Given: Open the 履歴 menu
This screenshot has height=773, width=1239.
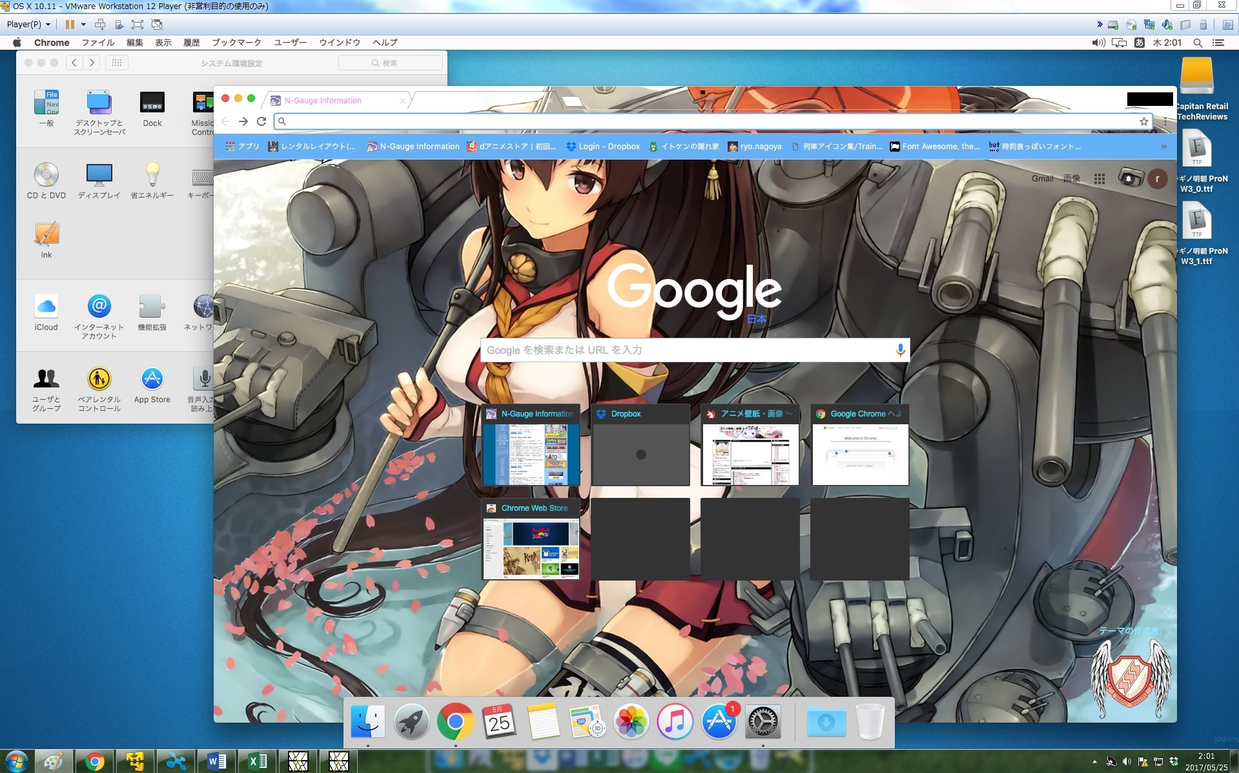Looking at the screenshot, I should pos(192,43).
